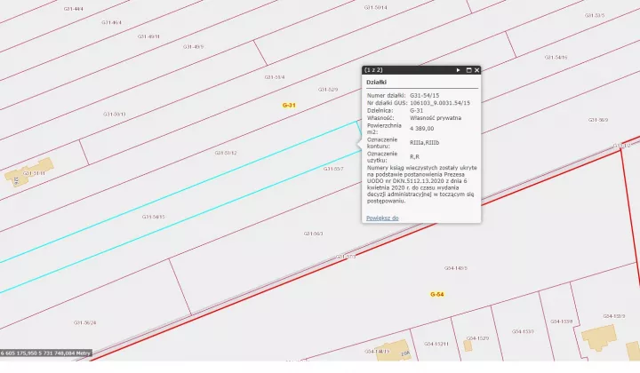Viewport: 640px width, 373px height.
Task: Click the G-31 district marker
Action: coord(289,105)
